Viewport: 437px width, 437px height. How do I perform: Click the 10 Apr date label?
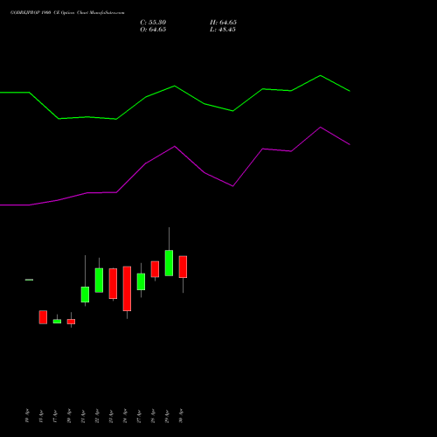pos(27,416)
